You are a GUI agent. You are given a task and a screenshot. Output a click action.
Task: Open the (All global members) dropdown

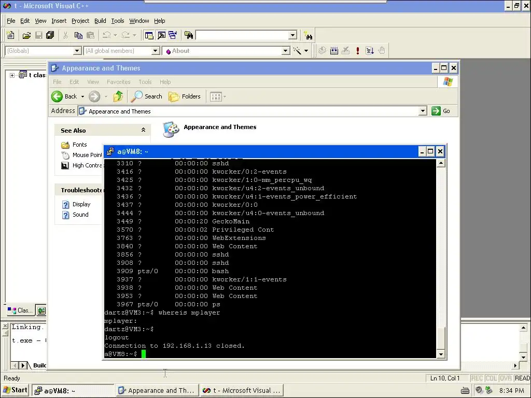[x=156, y=51]
